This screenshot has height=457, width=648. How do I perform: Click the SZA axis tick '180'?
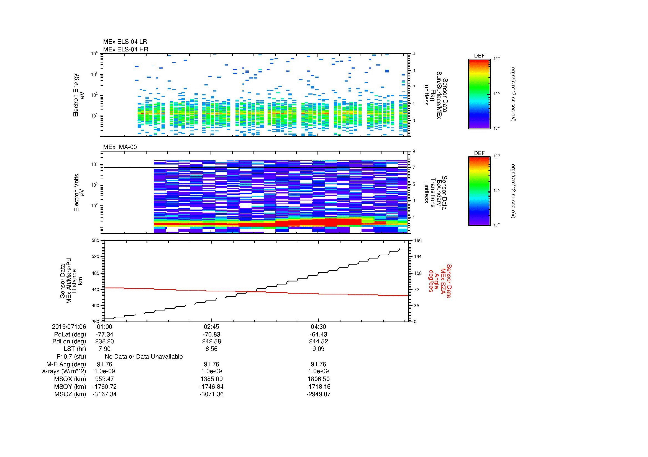pyautogui.click(x=418, y=241)
